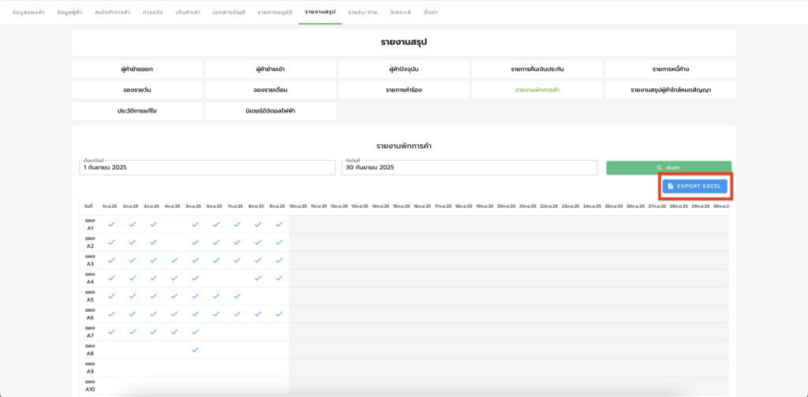Click the row label แผง A9
Viewport: 808px width, 397px height.
90,368
